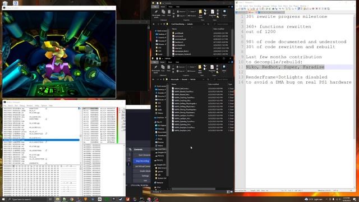The height and width of the screenshot is (202, 359).
Task: Toggle Word wrap in Notepad++ toolbar
Action: pos(293,9)
